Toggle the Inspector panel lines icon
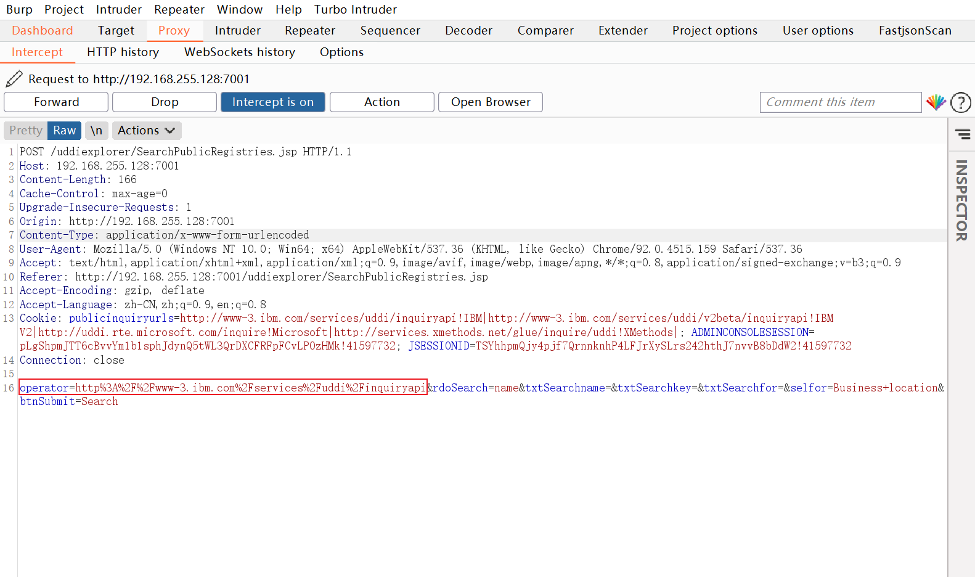Viewport: 975px width, 577px height. 962,134
